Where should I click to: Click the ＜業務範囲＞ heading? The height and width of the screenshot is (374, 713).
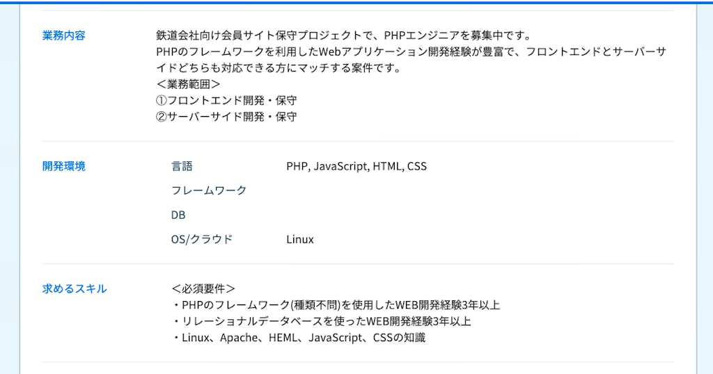pyautogui.click(x=189, y=84)
